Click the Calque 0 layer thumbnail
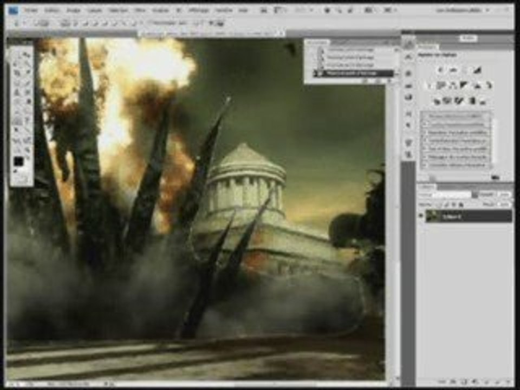 tap(432, 216)
